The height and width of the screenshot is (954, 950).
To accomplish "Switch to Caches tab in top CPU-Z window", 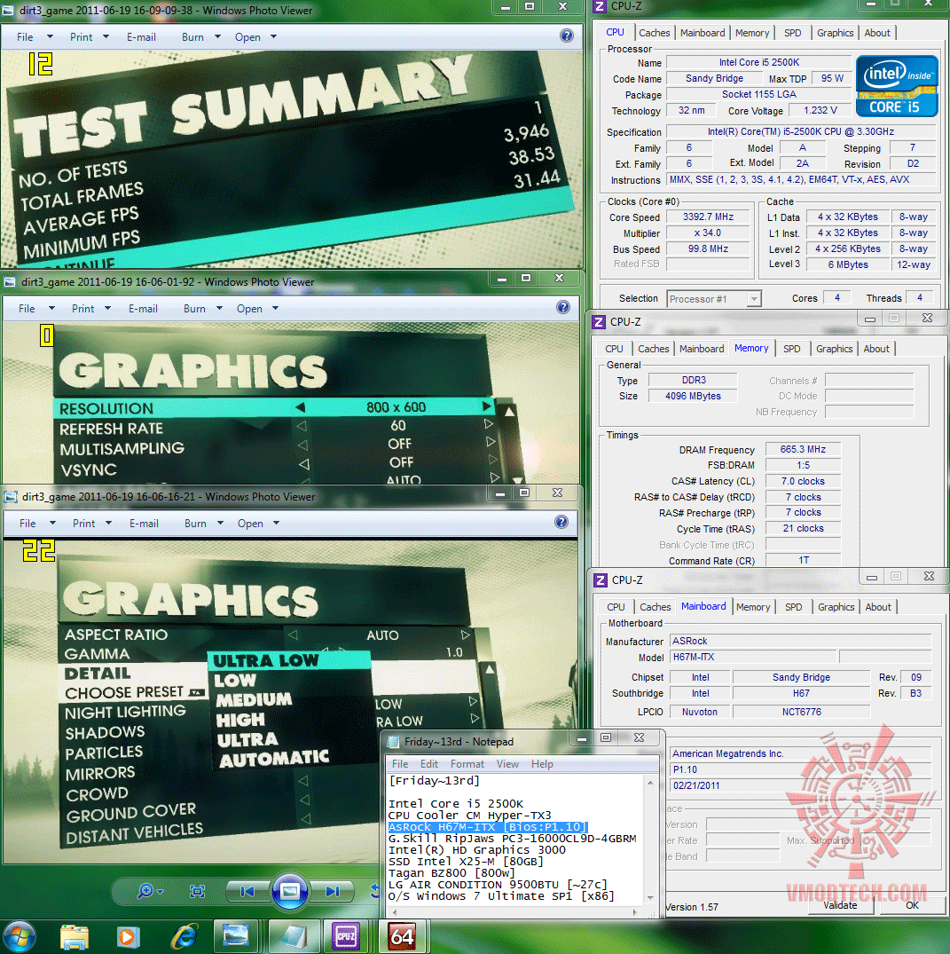I will click(x=654, y=33).
